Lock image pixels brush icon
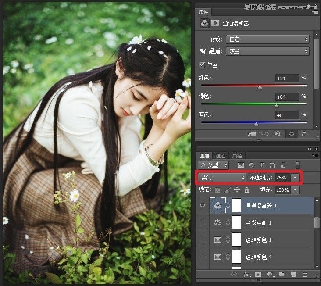321x286 pixels. (x=228, y=190)
